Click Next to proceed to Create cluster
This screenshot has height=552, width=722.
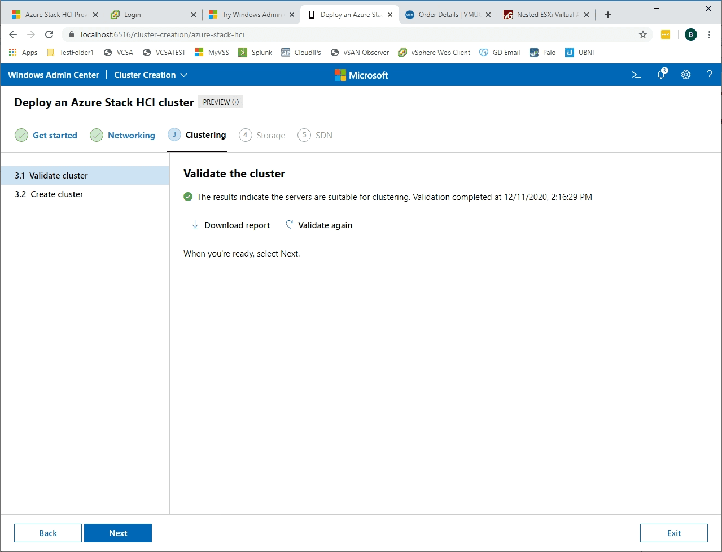pos(118,533)
